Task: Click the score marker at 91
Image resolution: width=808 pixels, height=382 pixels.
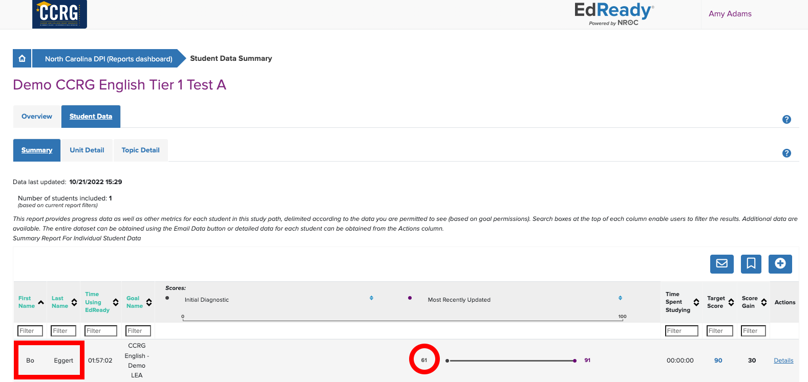Action: point(574,361)
